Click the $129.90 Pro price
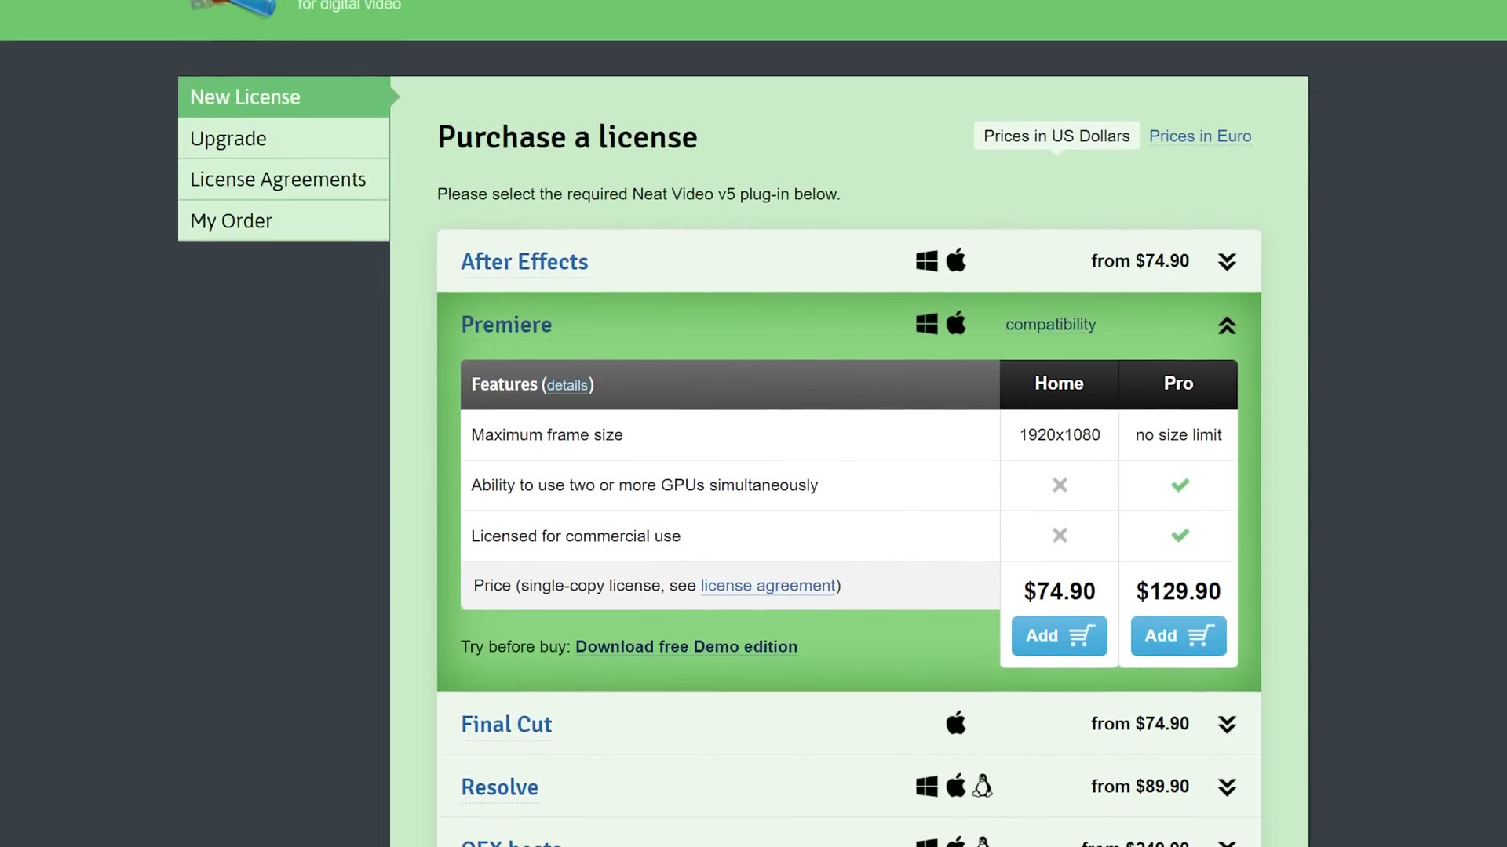This screenshot has width=1507, height=847. point(1179,591)
